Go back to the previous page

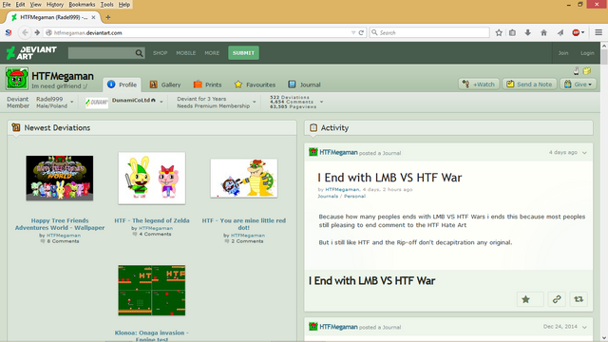pyautogui.click(x=25, y=32)
